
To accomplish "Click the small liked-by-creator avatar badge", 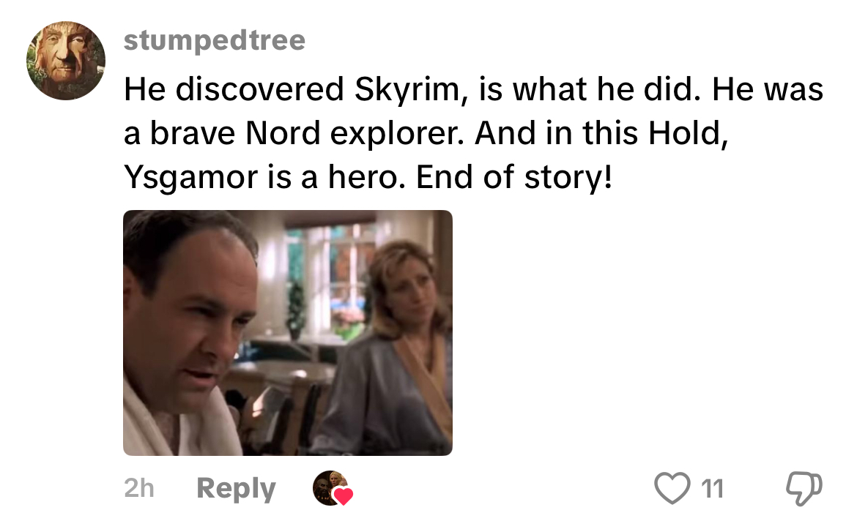I will click(x=330, y=488).
